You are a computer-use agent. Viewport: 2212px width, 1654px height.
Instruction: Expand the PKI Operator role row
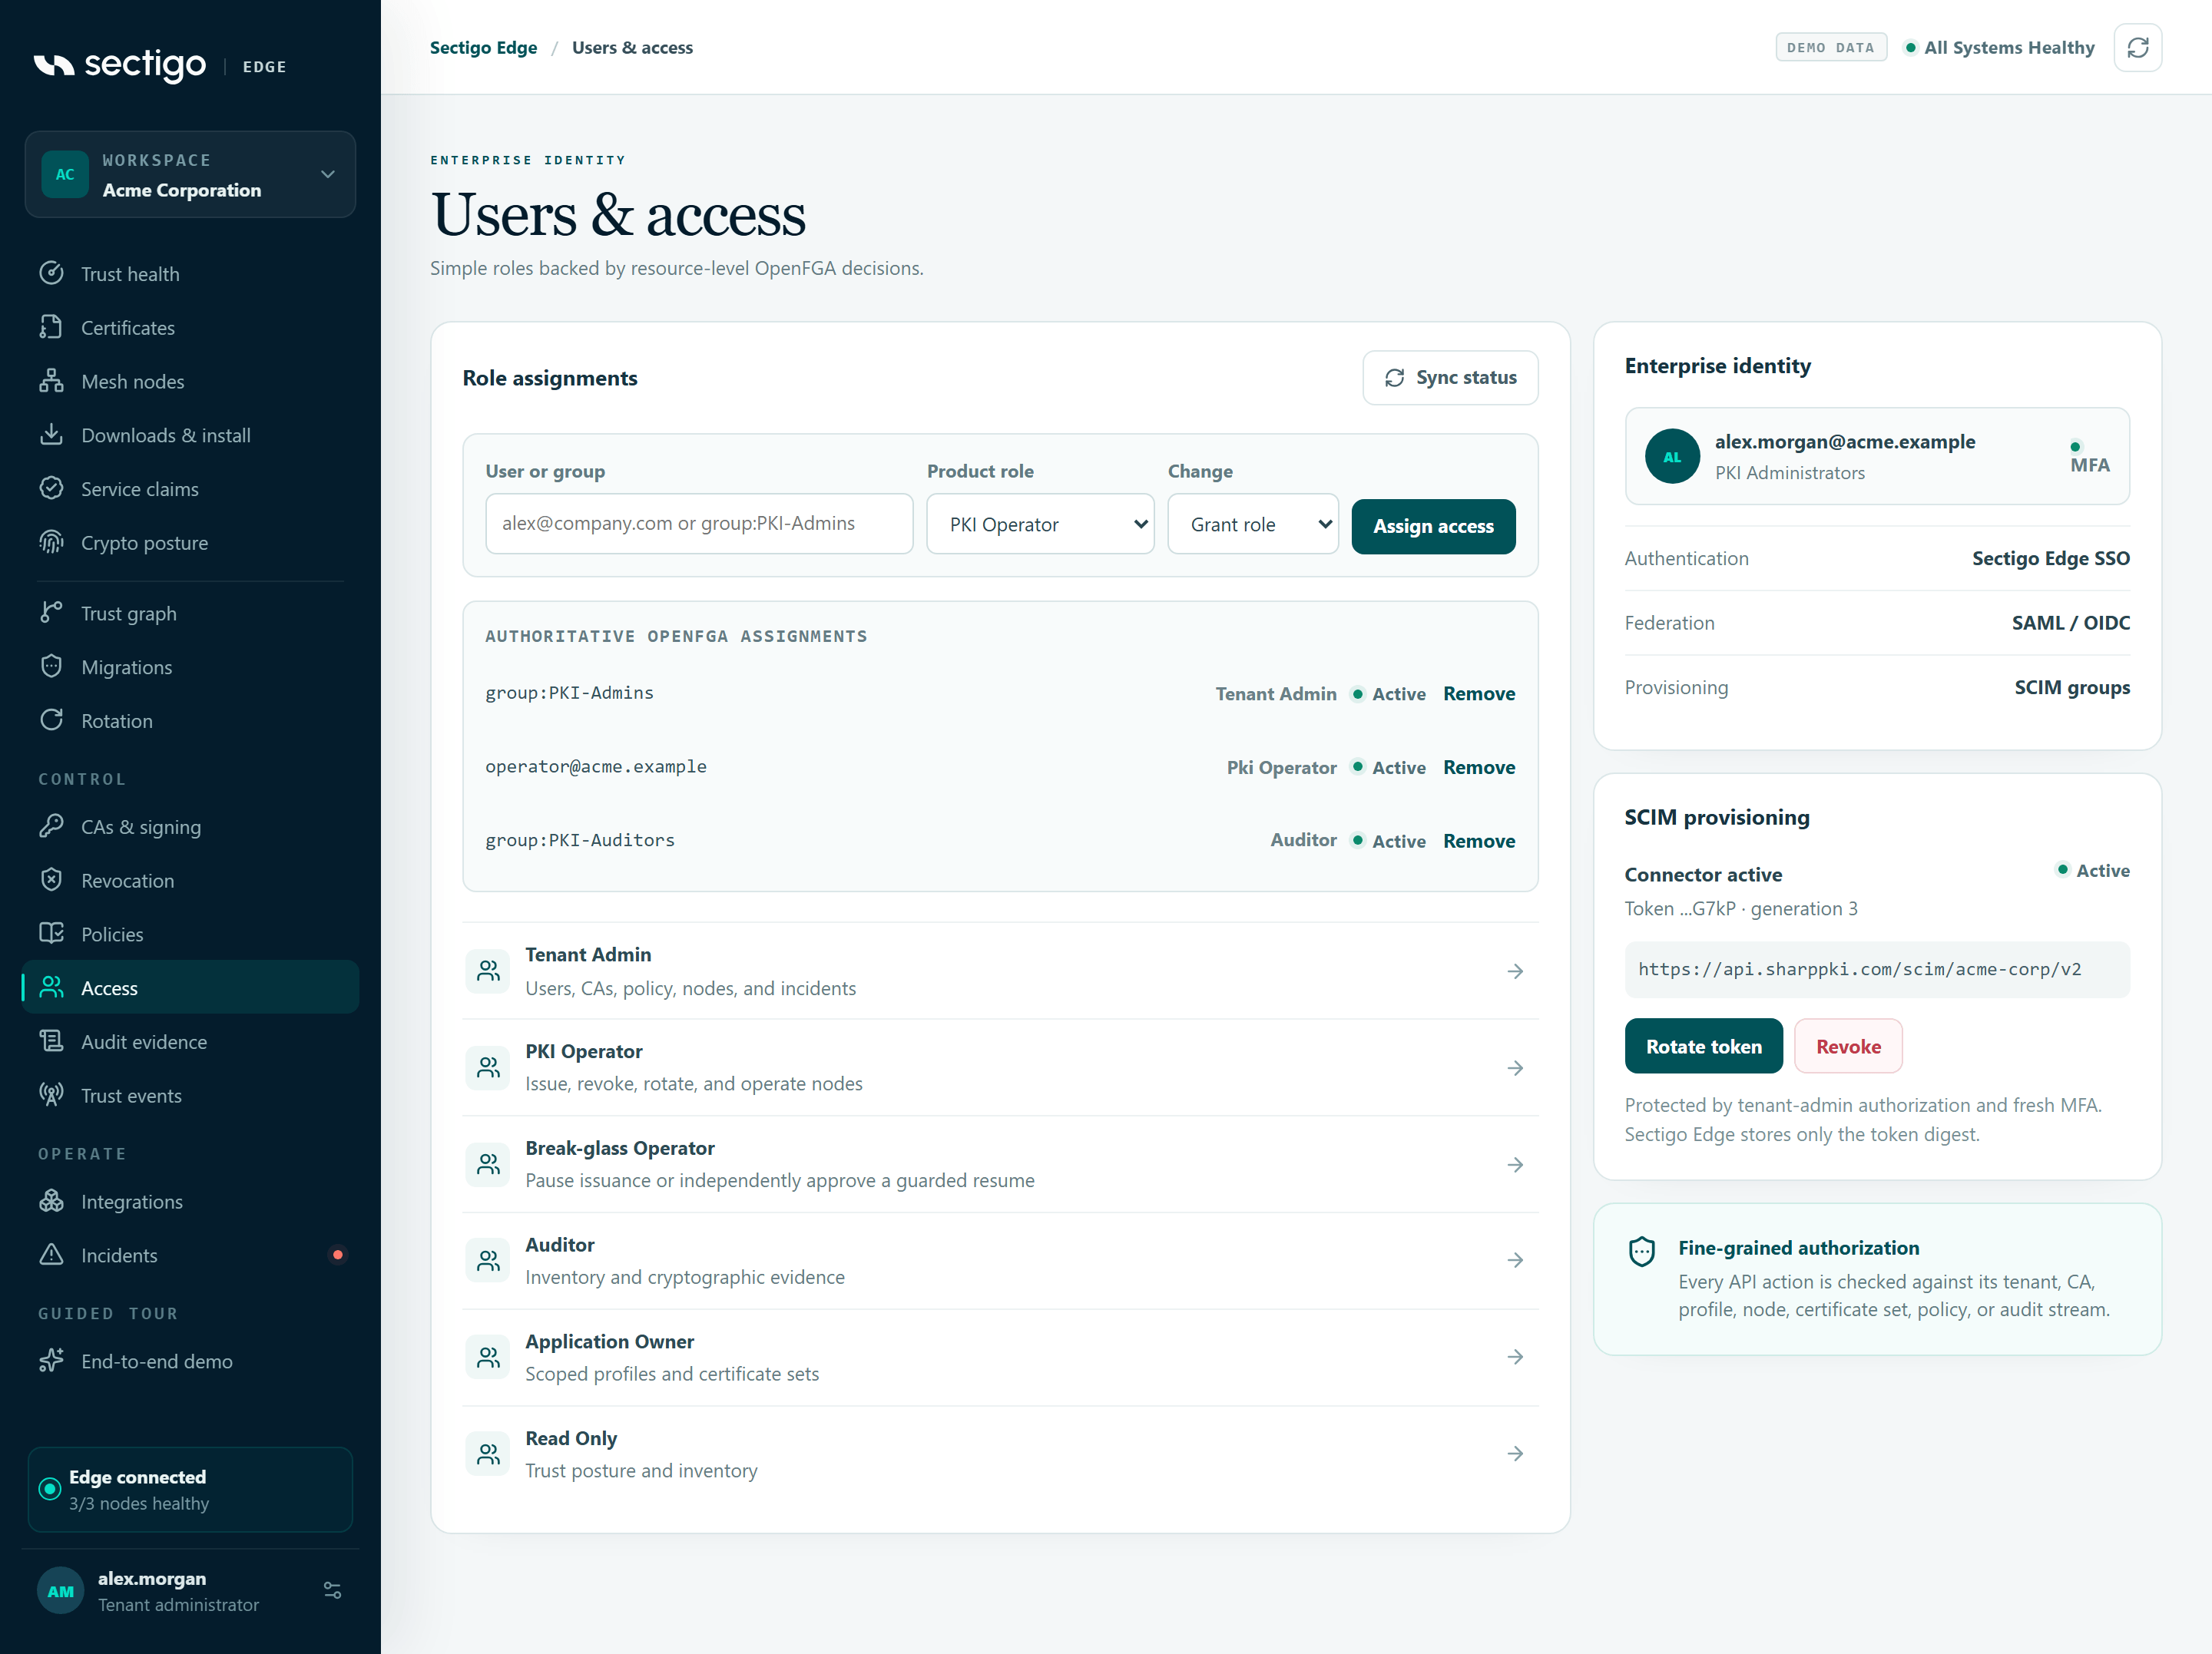click(1000, 1068)
